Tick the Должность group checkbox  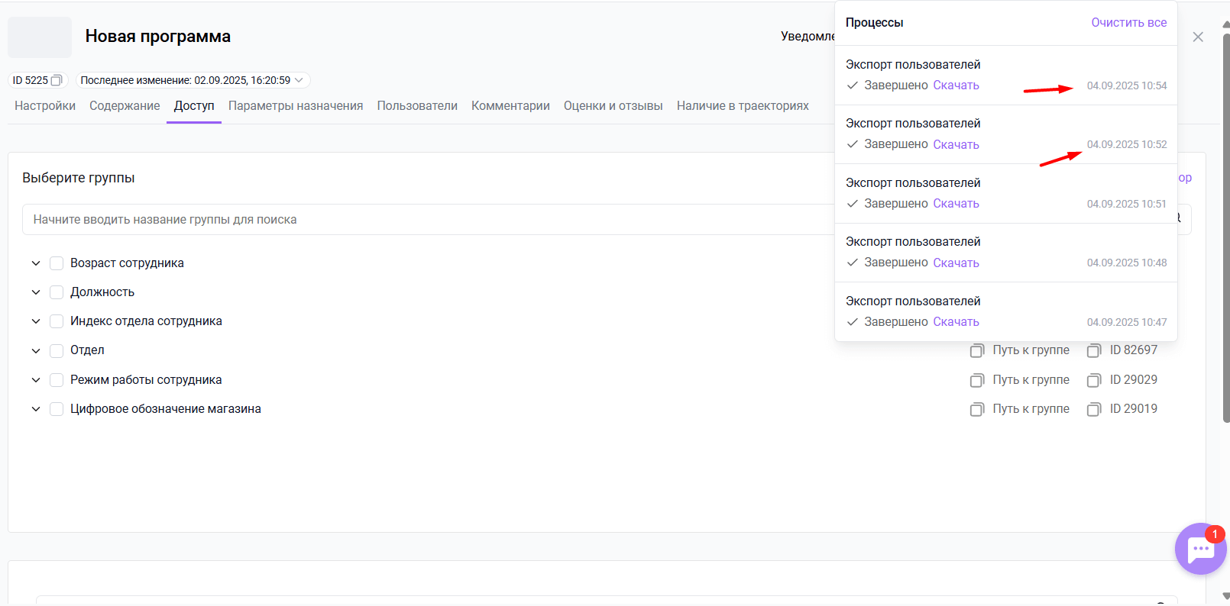pyautogui.click(x=57, y=292)
